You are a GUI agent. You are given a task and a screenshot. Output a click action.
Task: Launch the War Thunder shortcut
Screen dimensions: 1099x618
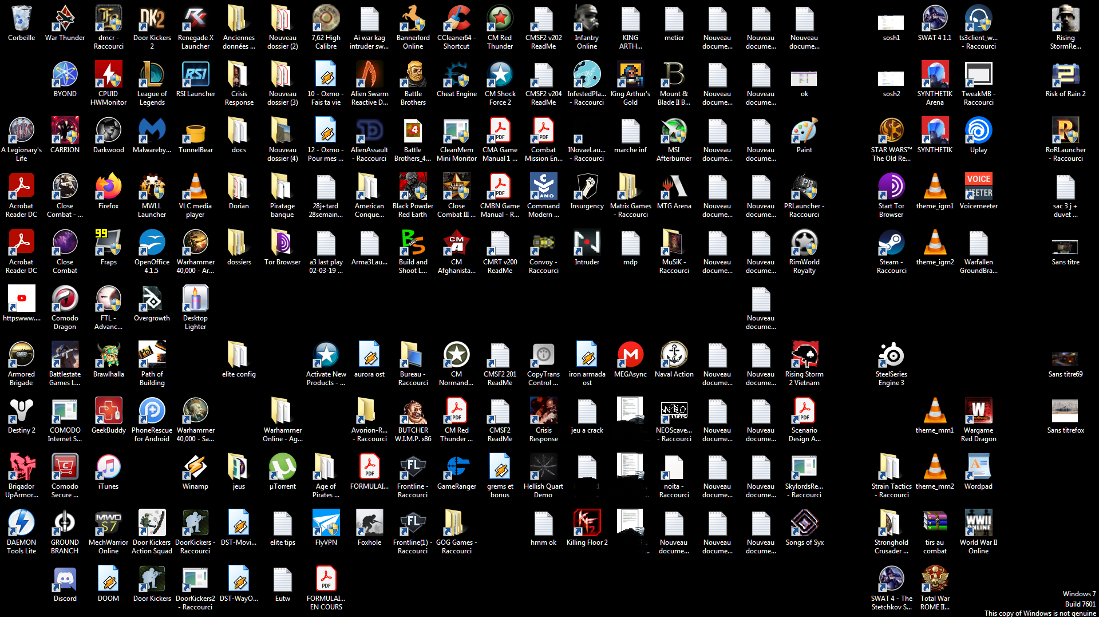tap(65, 23)
